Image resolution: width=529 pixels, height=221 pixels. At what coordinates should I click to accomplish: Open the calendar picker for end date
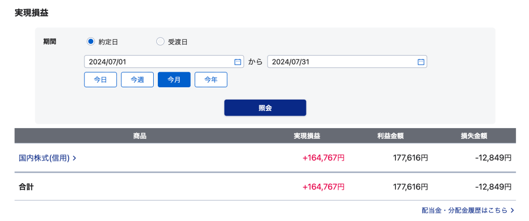(421, 62)
